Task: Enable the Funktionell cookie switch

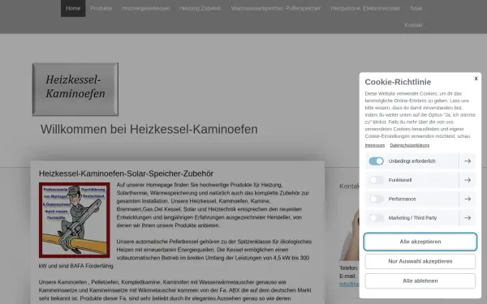Action: pyautogui.click(x=376, y=180)
